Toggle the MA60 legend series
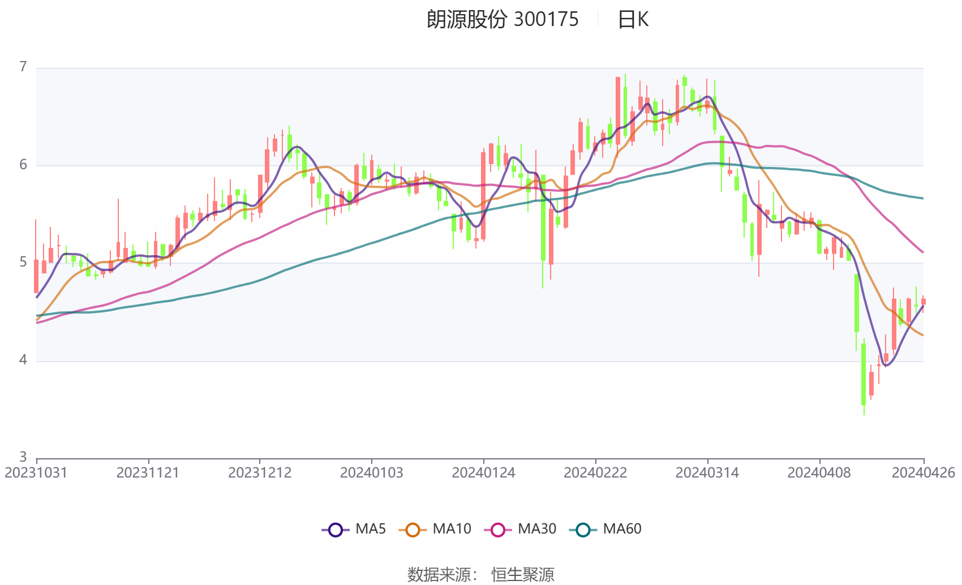Viewport: 962px width, 585px height. tap(605, 530)
